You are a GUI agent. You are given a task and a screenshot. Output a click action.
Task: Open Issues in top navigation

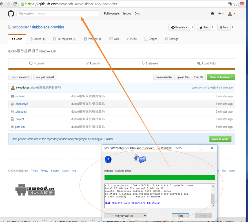coord(127,14)
